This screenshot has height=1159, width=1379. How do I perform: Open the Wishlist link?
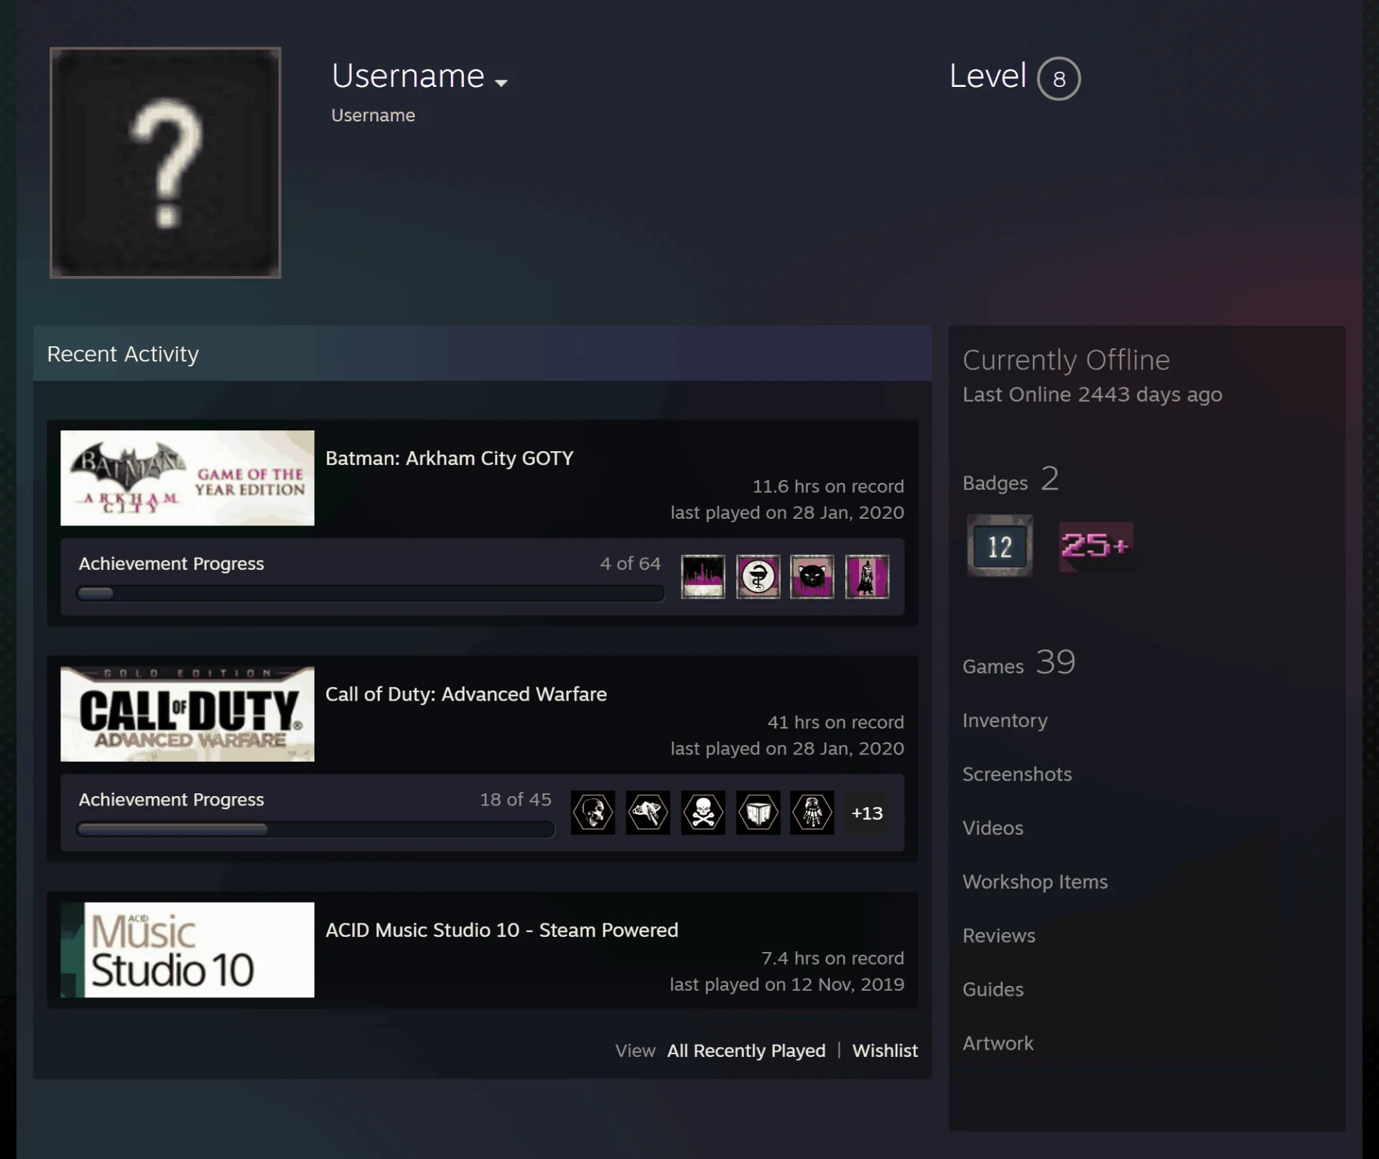point(885,1051)
